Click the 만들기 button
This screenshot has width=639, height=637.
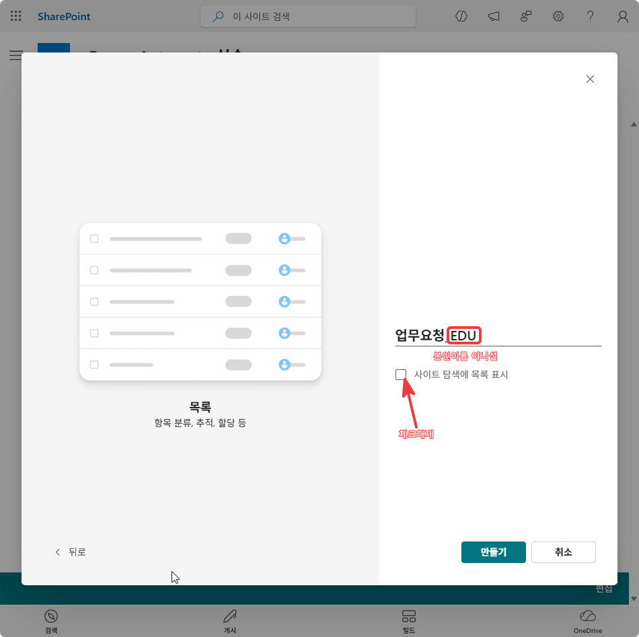point(494,552)
